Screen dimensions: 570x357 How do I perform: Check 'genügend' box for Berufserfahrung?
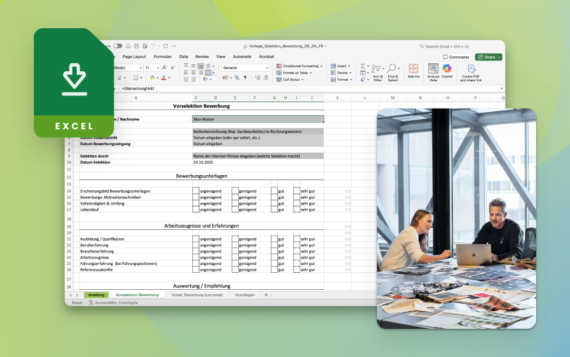click(235, 245)
